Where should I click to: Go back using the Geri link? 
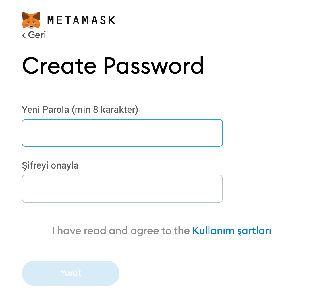coord(34,35)
